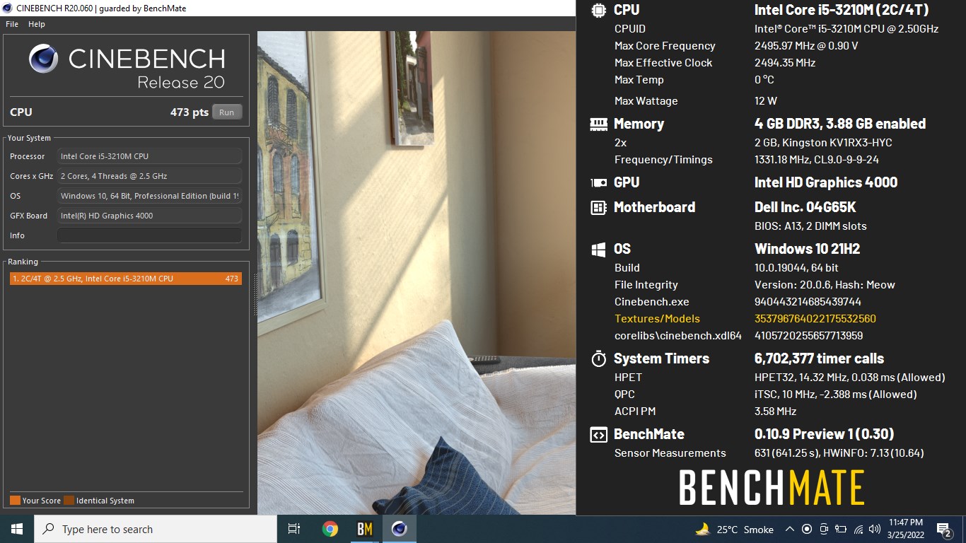Click the Max Core Frequency value
Image resolution: width=966 pixels, height=543 pixels.
pos(806,46)
